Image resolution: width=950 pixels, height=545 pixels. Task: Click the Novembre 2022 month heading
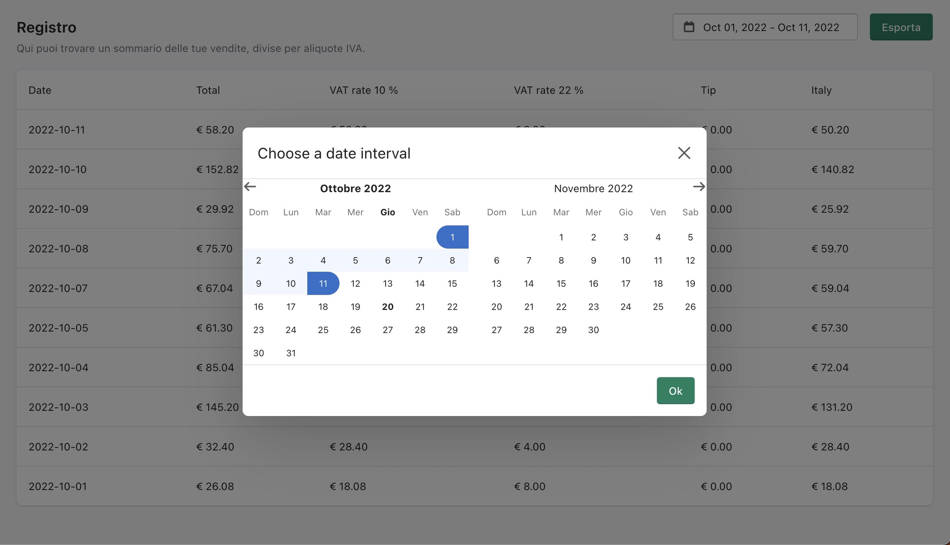(x=593, y=189)
